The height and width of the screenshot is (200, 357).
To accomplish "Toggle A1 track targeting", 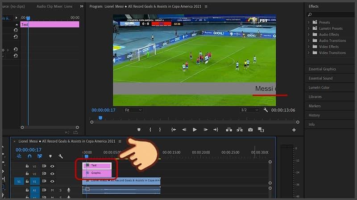I will (35, 190).
